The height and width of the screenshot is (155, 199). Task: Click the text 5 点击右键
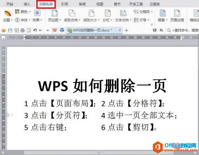pyautogui.click(x=45, y=127)
